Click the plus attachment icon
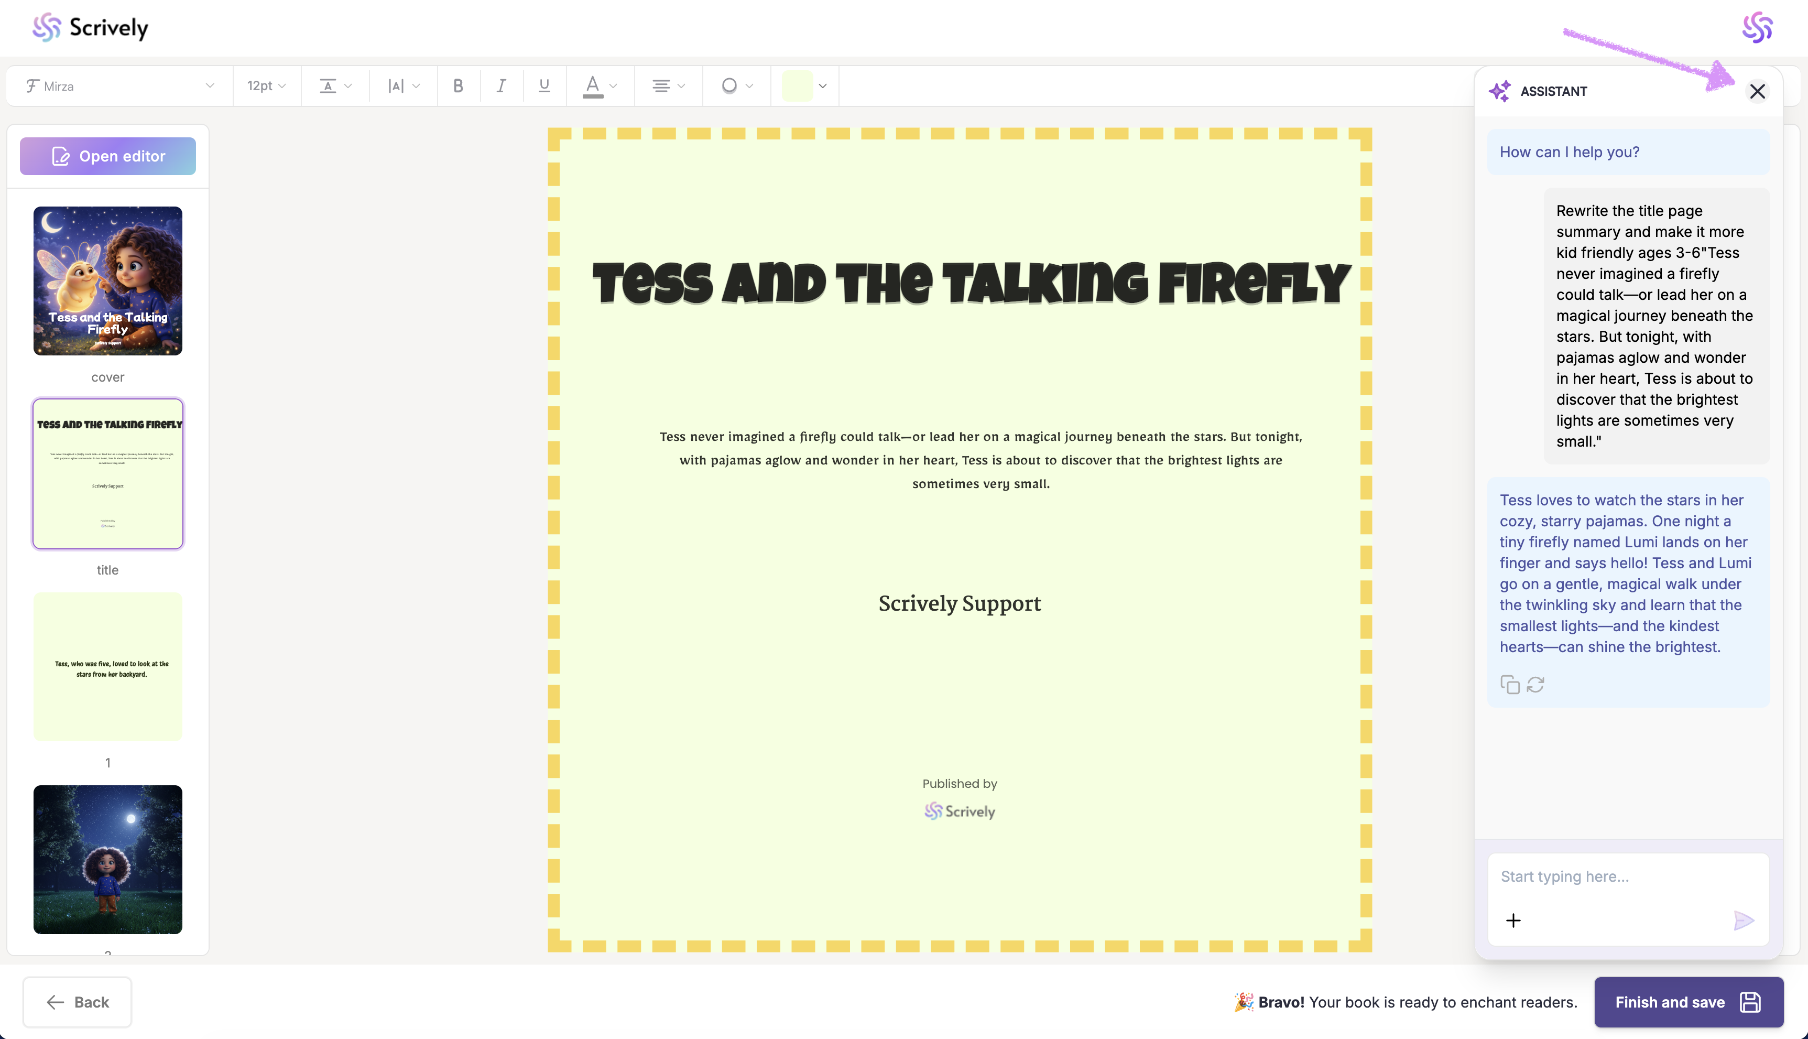This screenshot has height=1039, width=1808. point(1513,921)
